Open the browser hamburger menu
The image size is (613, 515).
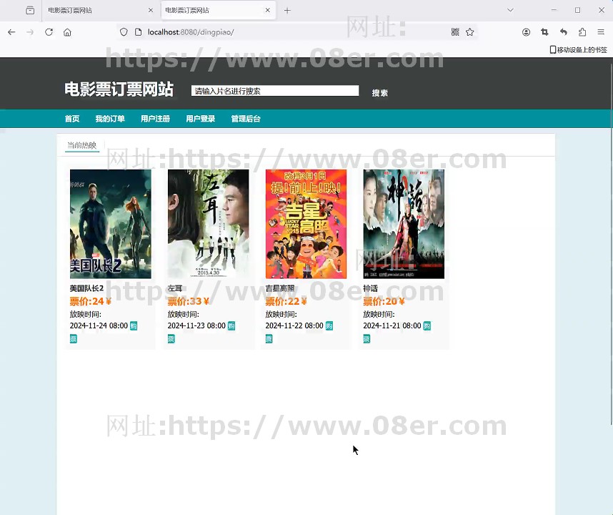[601, 32]
